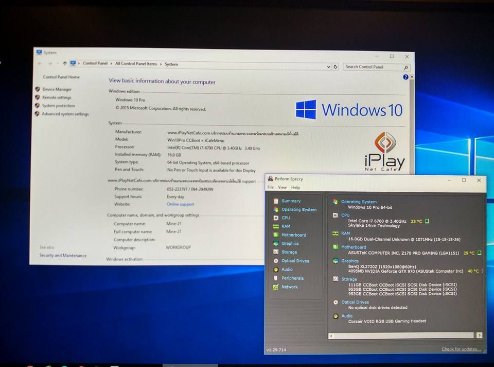Select Graphics in Speccy sidebar

(290, 243)
